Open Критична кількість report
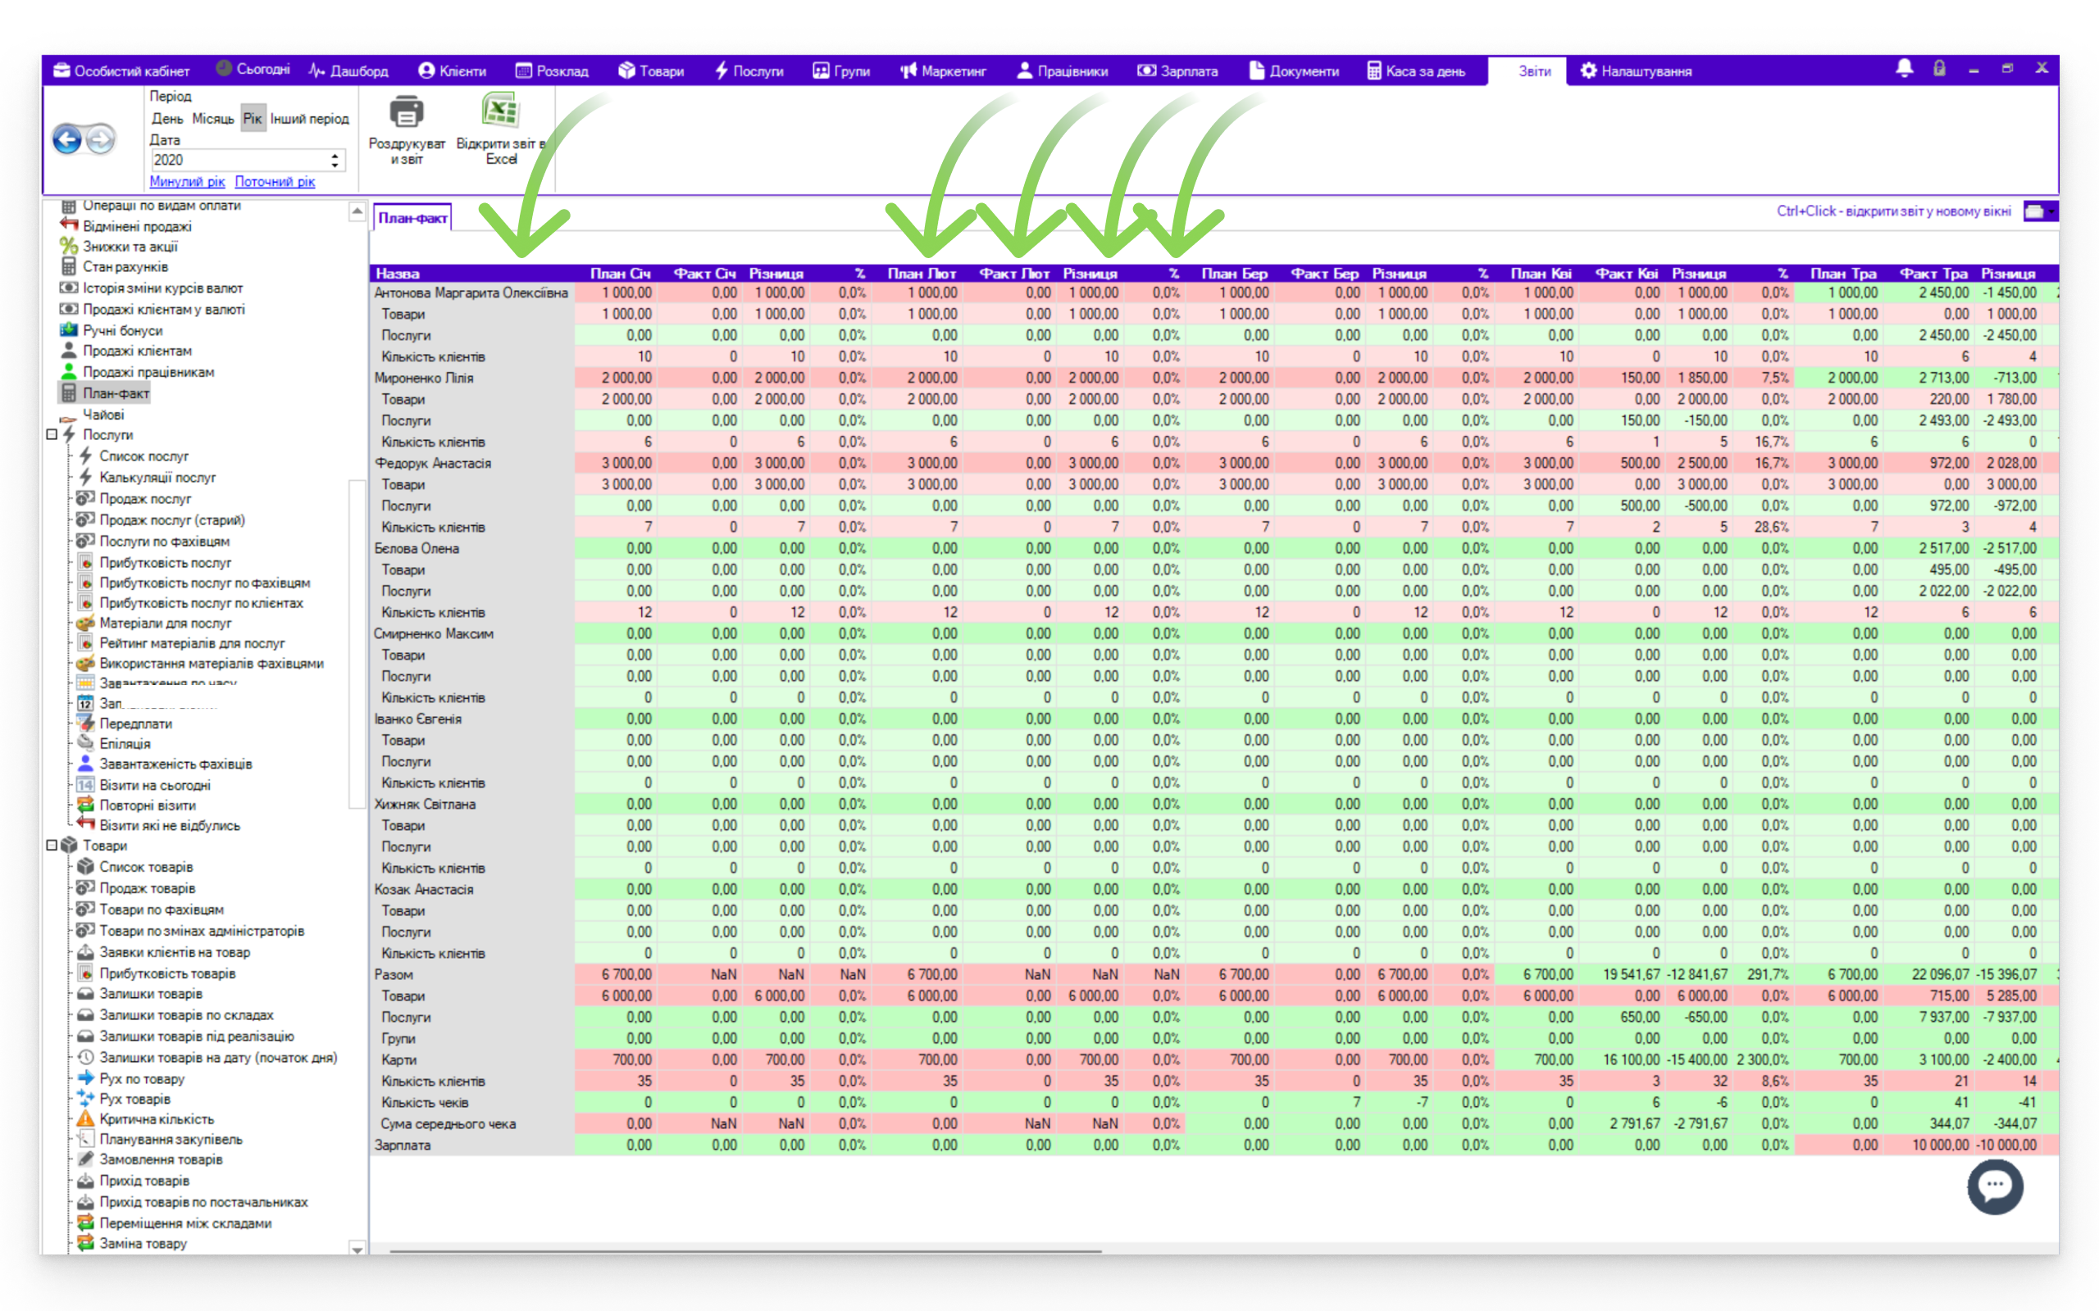2099x1311 pixels. point(156,1119)
